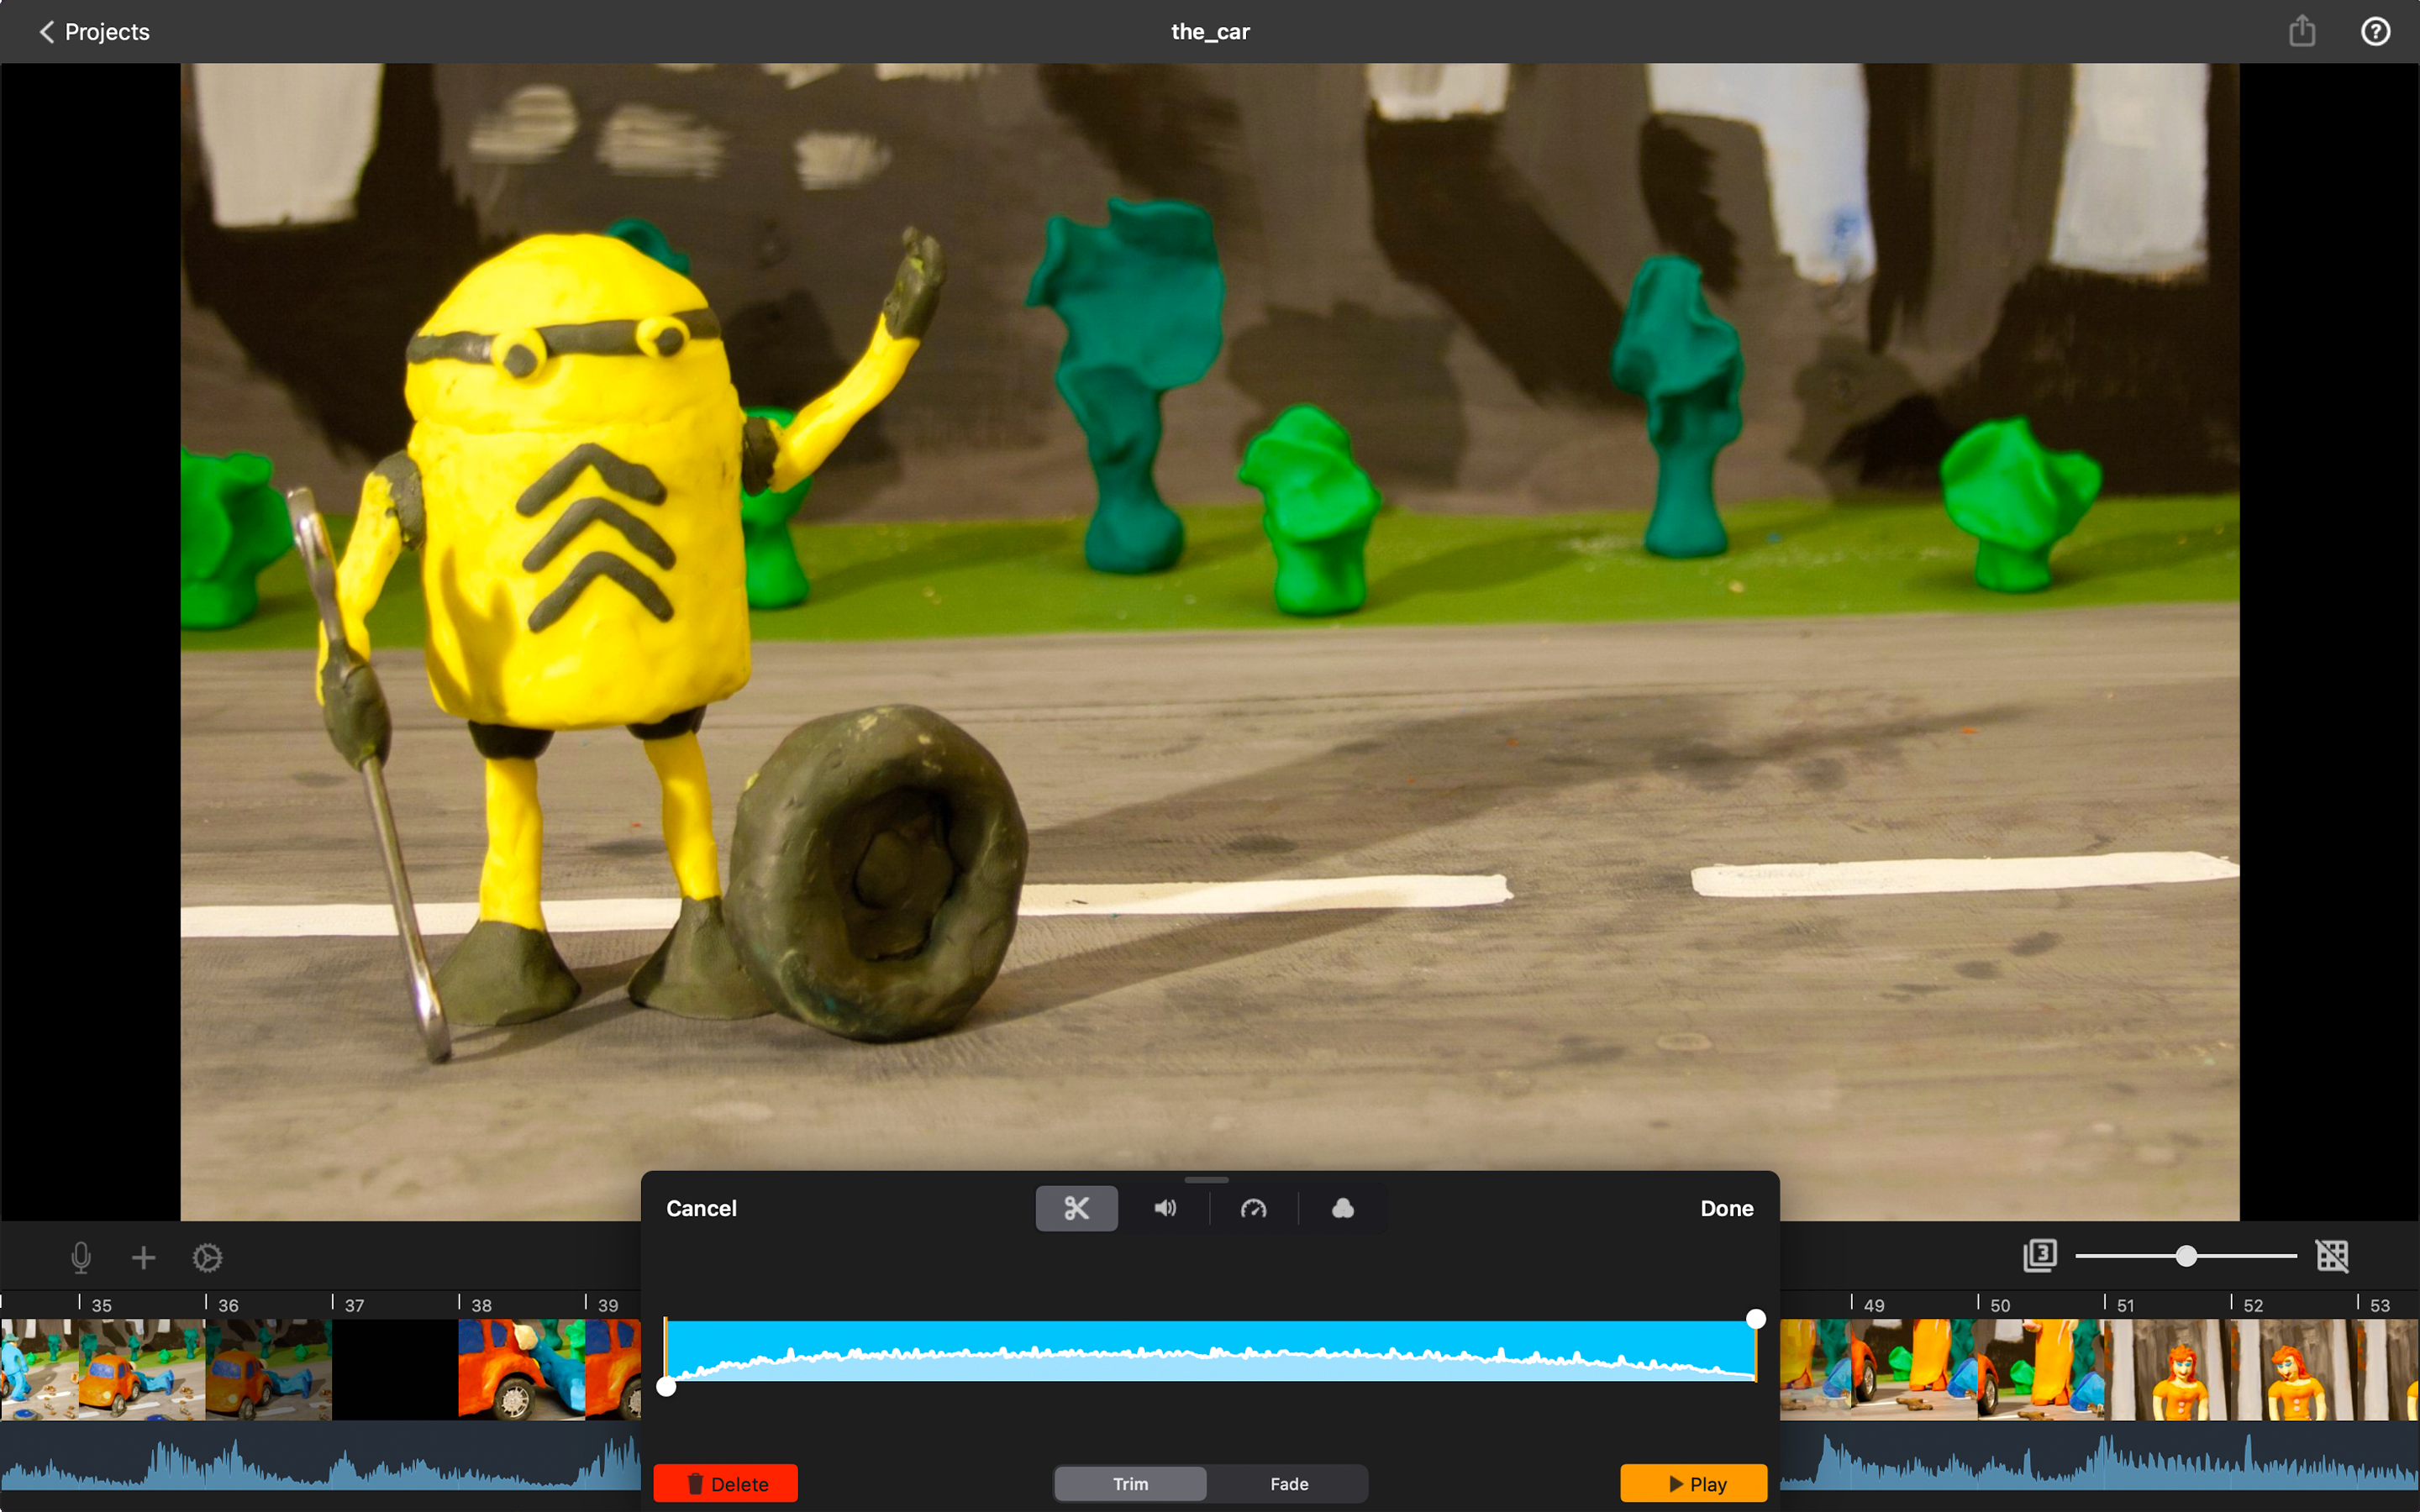This screenshot has height=1512, width=2420.
Task: Play the audio clip preview
Action: coord(1693,1483)
